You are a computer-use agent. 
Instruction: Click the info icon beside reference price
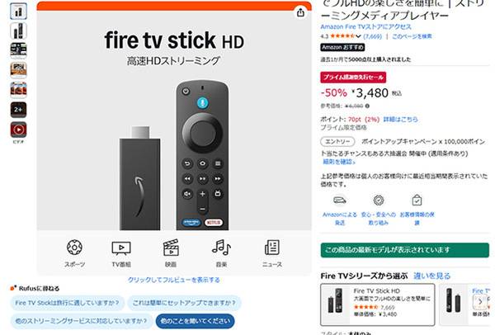point(367,106)
